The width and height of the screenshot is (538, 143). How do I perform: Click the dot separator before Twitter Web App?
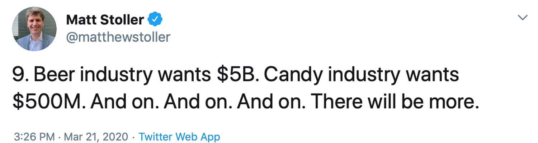tap(133, 137)
